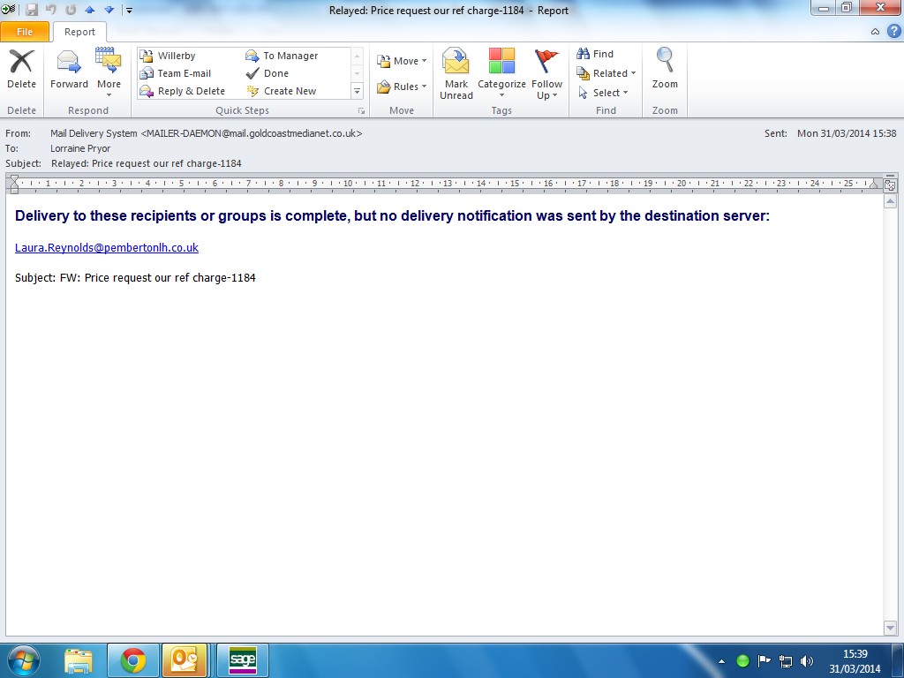Click the horizontal ruler's left indent marker

click(14, 185)
